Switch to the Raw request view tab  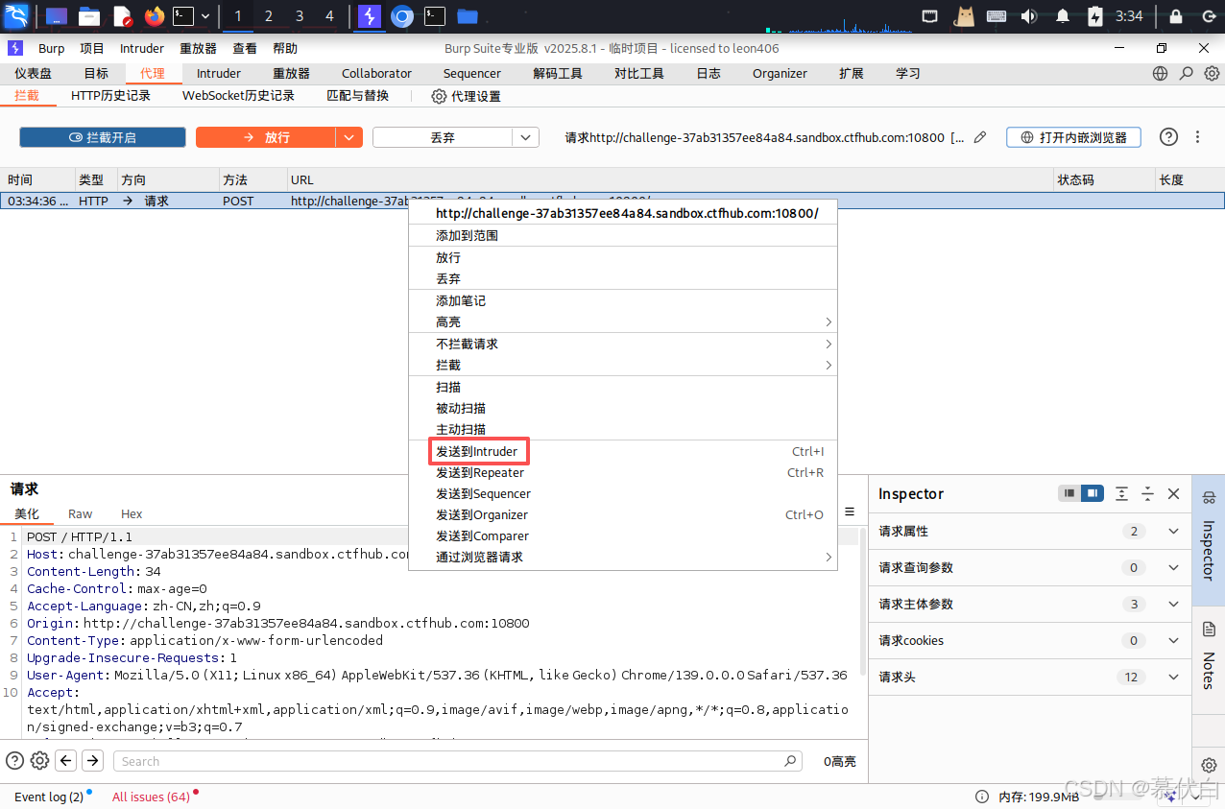coord(81,514)
